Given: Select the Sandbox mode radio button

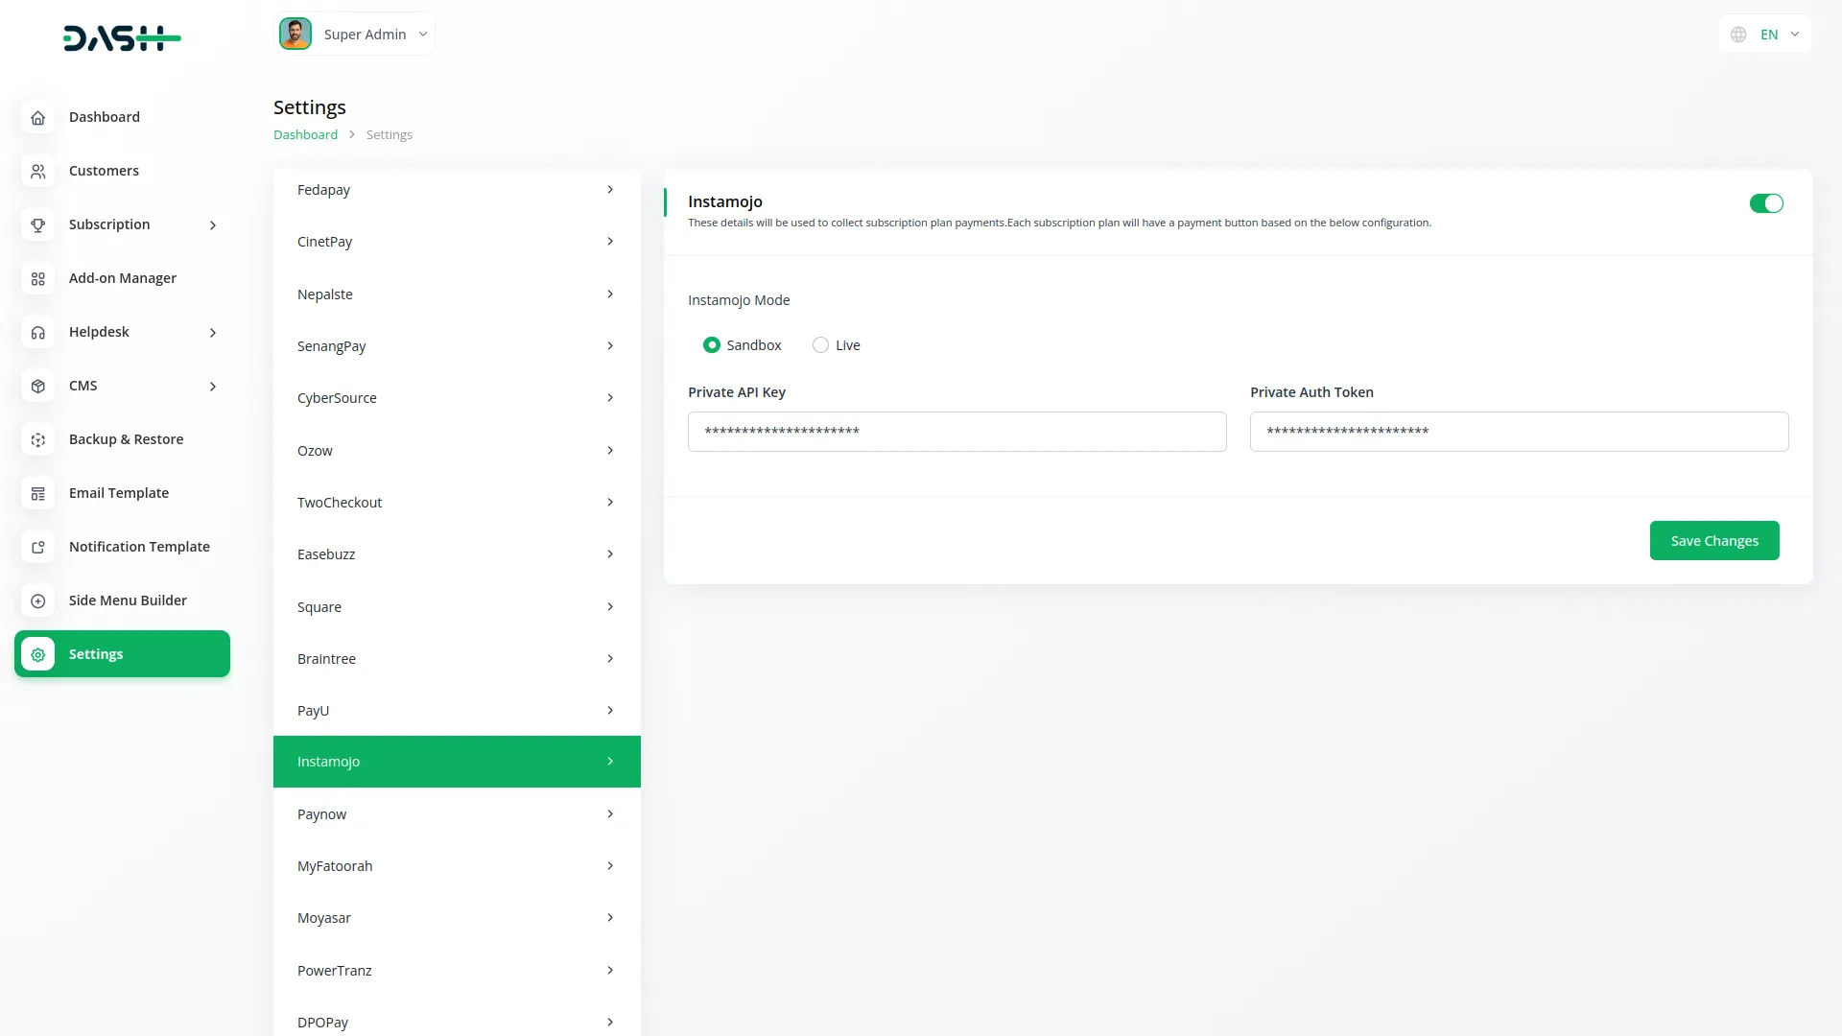Looking at the screenshot, I should click(712, 344).
